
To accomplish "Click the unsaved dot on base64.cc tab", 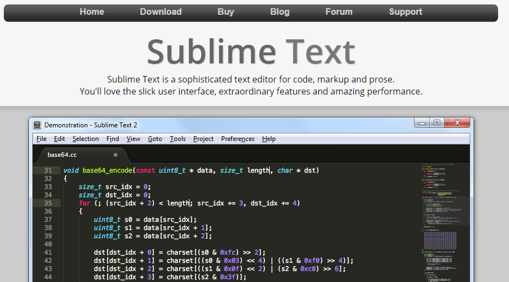I will [x=115, y=155].
